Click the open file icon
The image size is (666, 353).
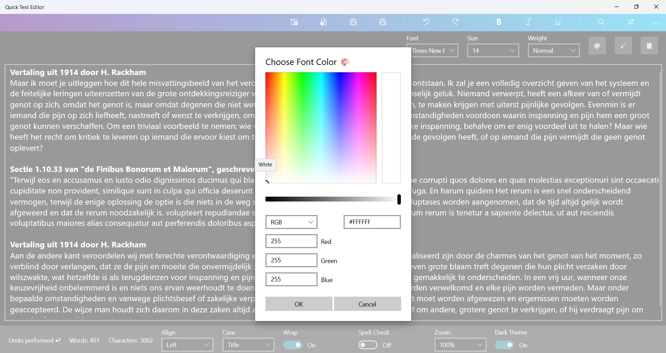(x=323, y=22)
